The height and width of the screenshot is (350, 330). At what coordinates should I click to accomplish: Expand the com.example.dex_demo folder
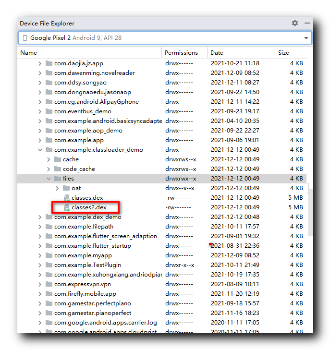(40, 217)
